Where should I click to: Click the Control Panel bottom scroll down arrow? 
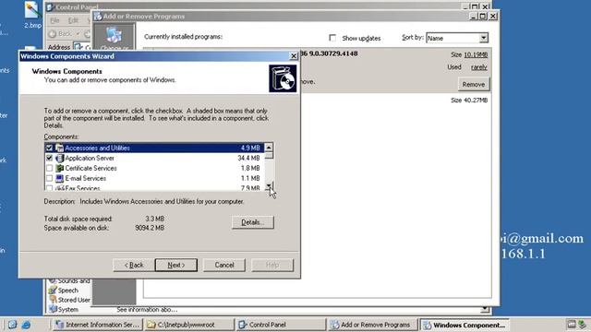(x=485, y=310)
